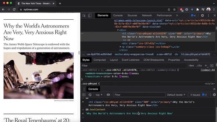217x122 pixels.
Task: Click the red extension icon in the toolbar
Action: pyautogui.click(x=181, y=9)
